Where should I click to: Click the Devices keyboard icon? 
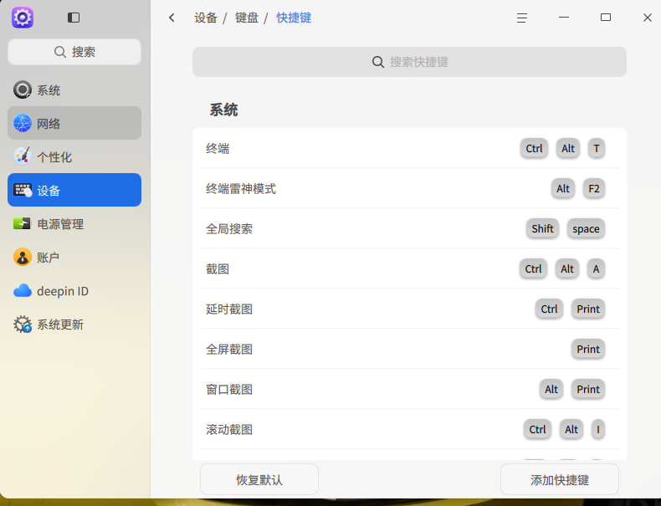(x=22, y=190)
